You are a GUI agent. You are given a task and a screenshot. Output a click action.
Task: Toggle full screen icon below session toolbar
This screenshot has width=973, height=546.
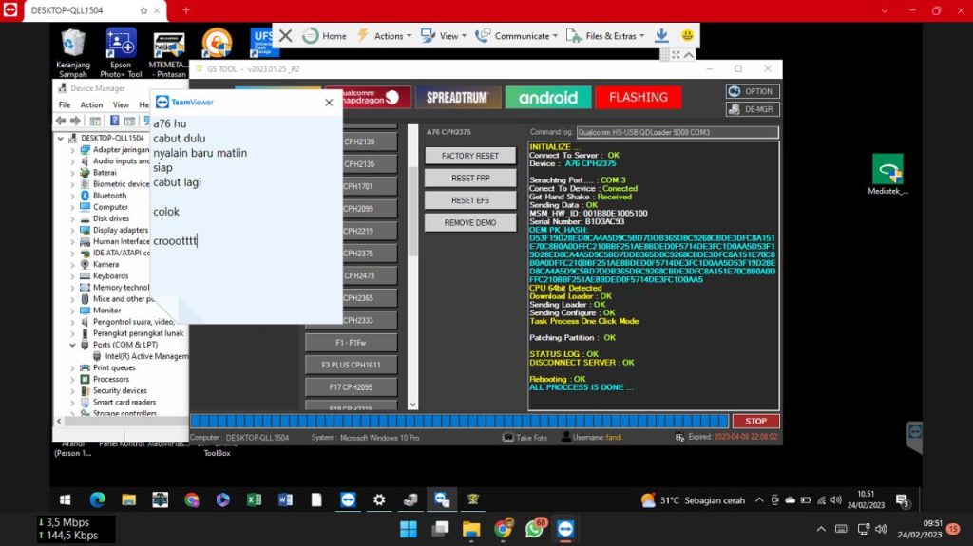click(676, 55)
